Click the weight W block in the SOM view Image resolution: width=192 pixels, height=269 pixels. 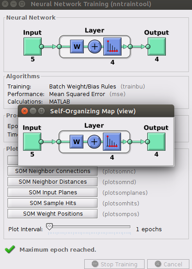pyautogui.click(x=77, y=142)
